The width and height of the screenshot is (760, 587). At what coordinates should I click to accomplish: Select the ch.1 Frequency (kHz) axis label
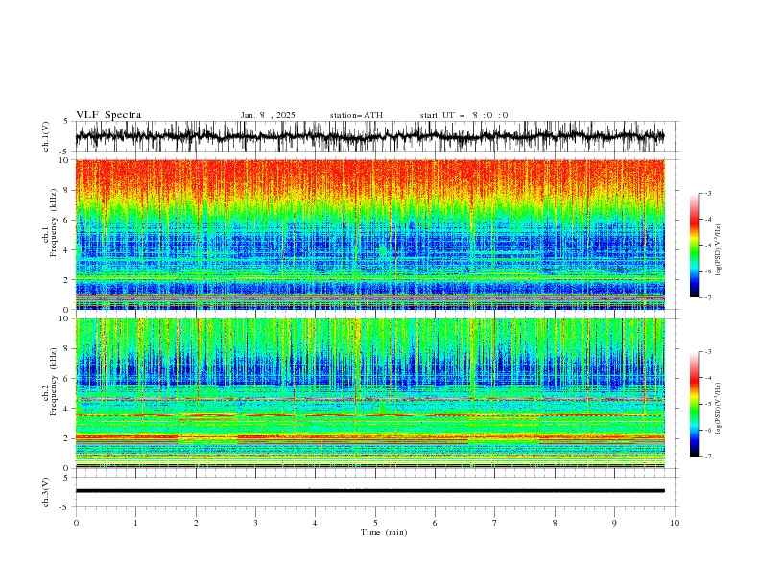50,223
